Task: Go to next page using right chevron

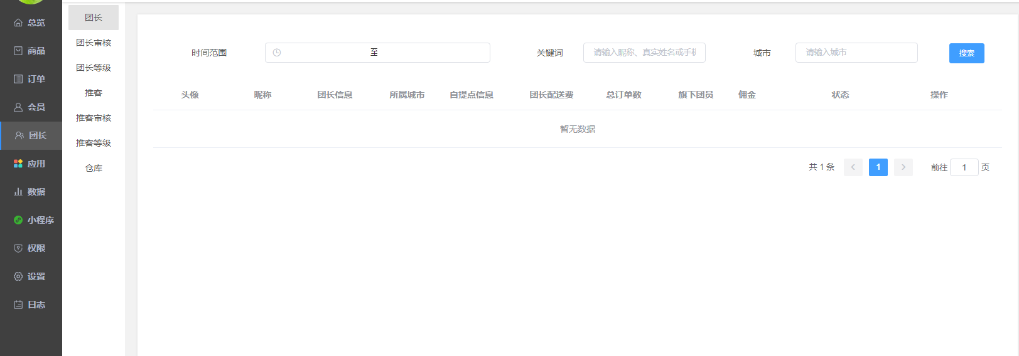Action: coord(903,167)
